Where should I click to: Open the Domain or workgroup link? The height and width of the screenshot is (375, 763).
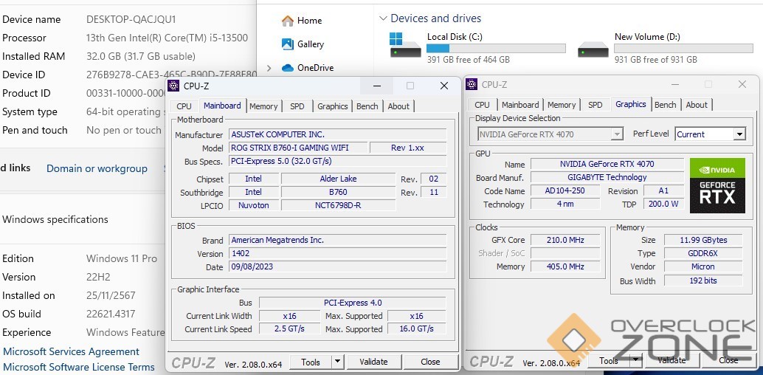pos(97,168)
